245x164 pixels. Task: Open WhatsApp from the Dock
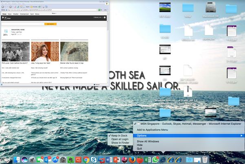[x=155, y=159]
